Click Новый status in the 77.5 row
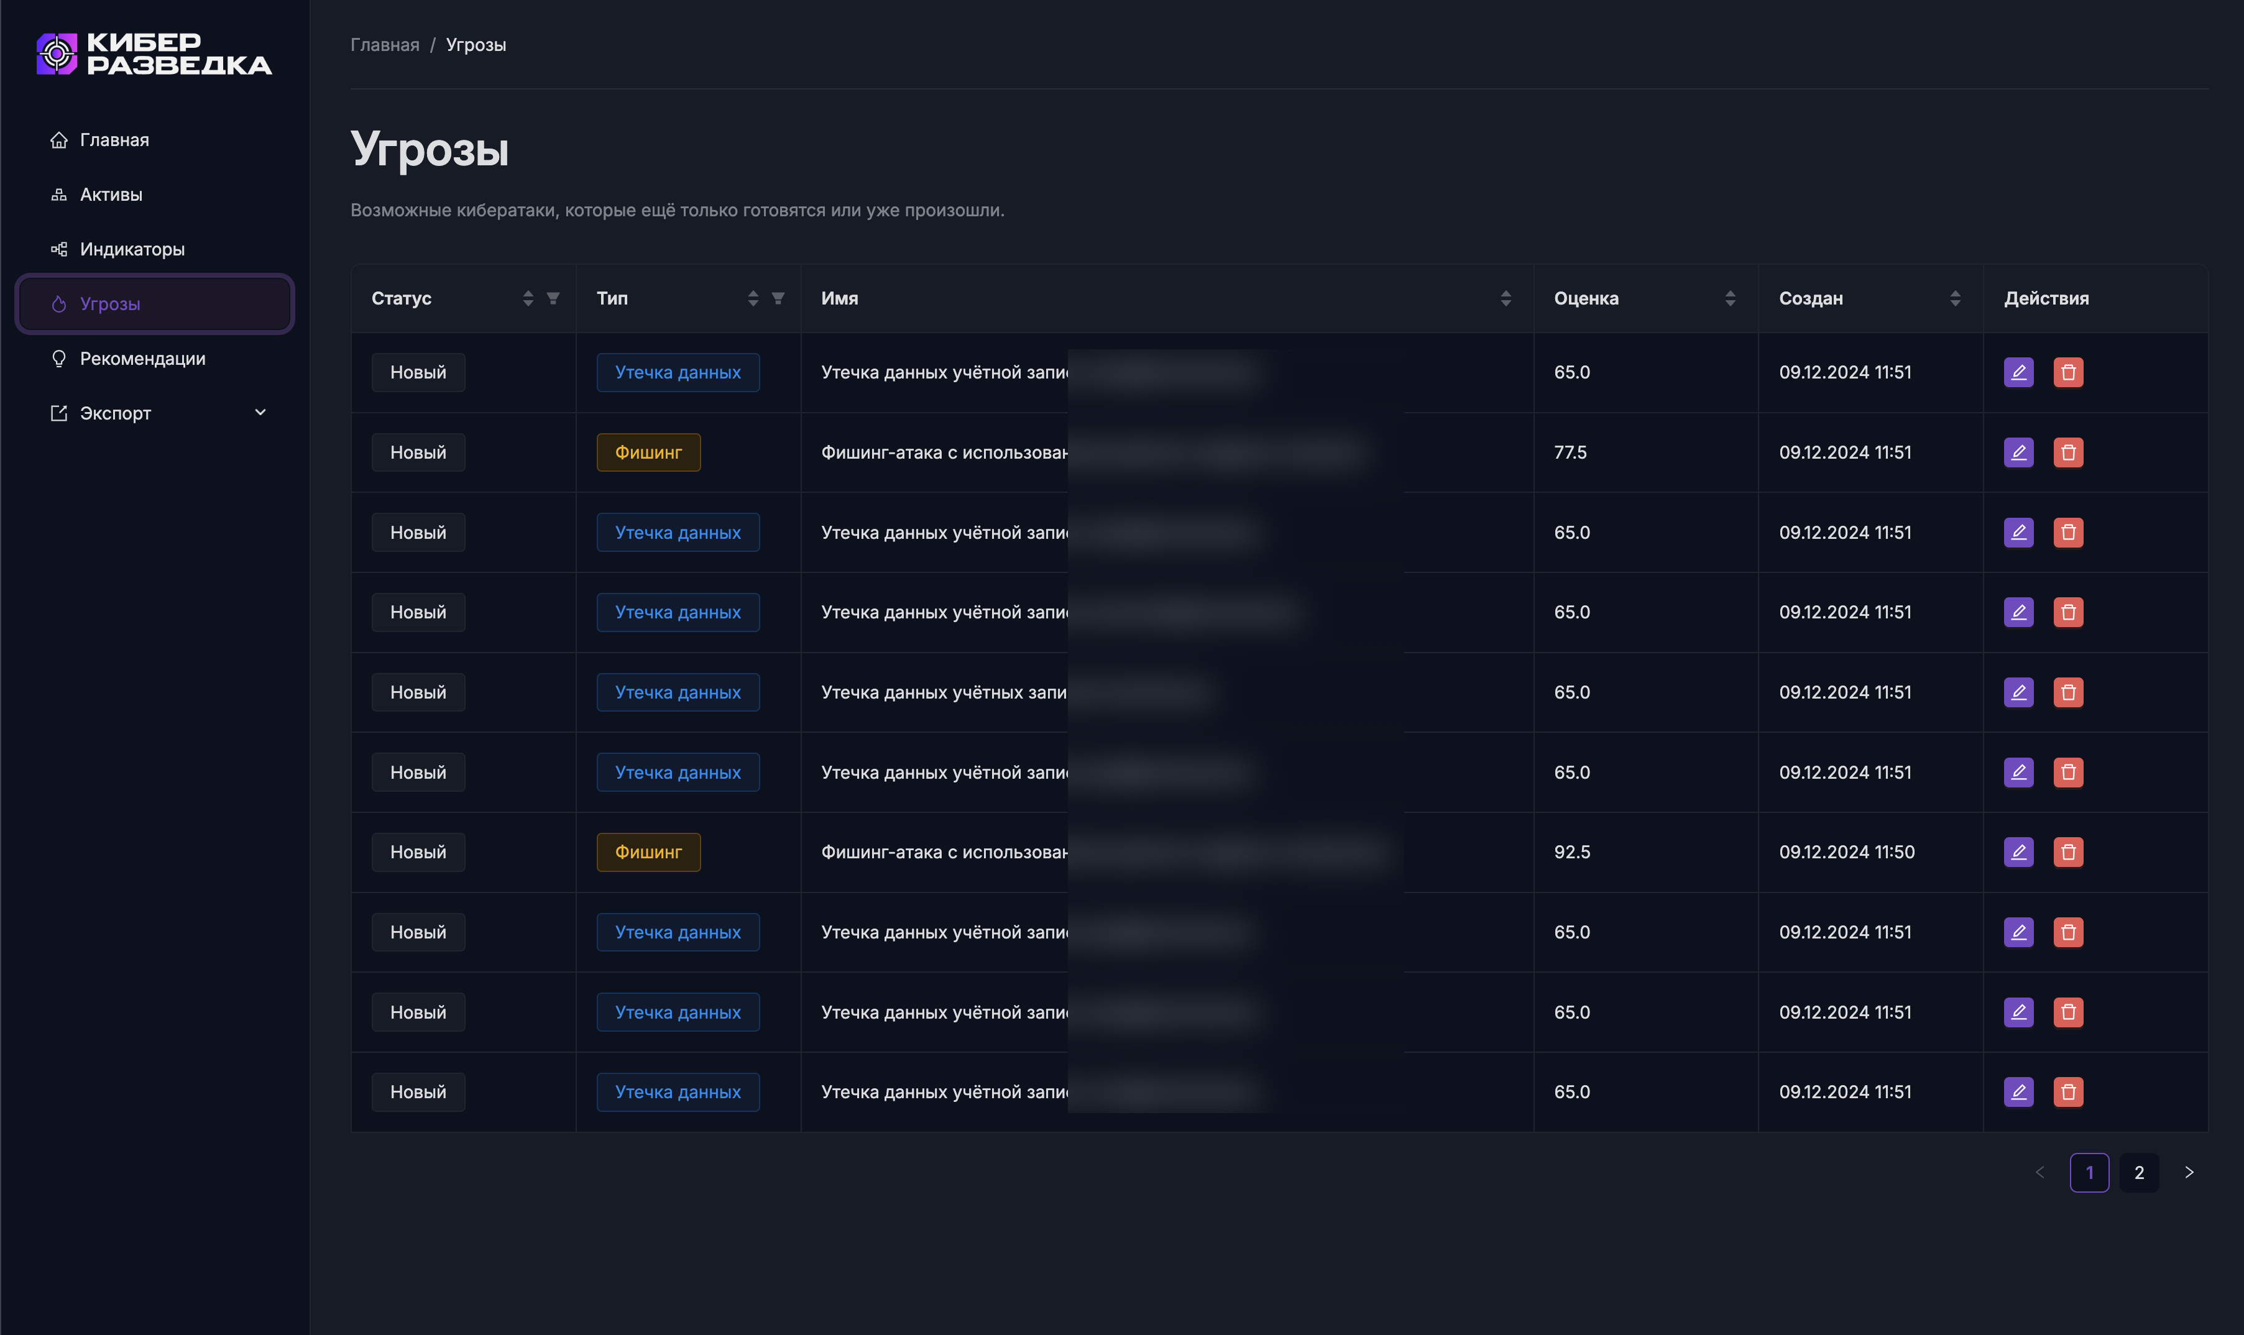The width and height of the screenshot is (2244, 1335). (x=418, y=452)
